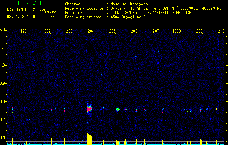Viewport: 228px width, 145px height.
Task: Click the 1206 time marker
Action: pos(133,31)
